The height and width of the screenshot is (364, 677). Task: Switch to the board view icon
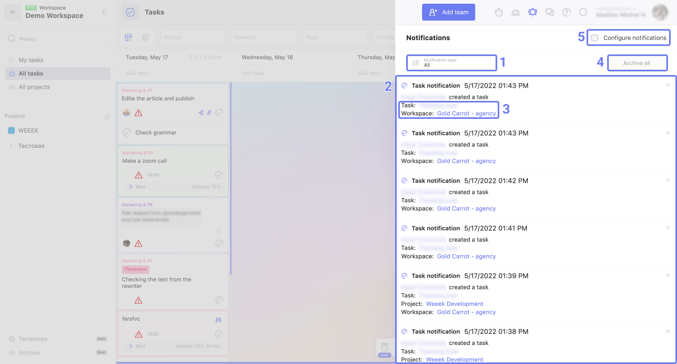129,38
